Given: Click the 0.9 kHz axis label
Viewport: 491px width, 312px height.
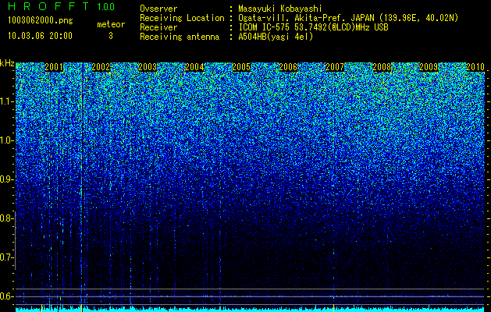Looking at the screenshot, I should click(x=5, y=179).
